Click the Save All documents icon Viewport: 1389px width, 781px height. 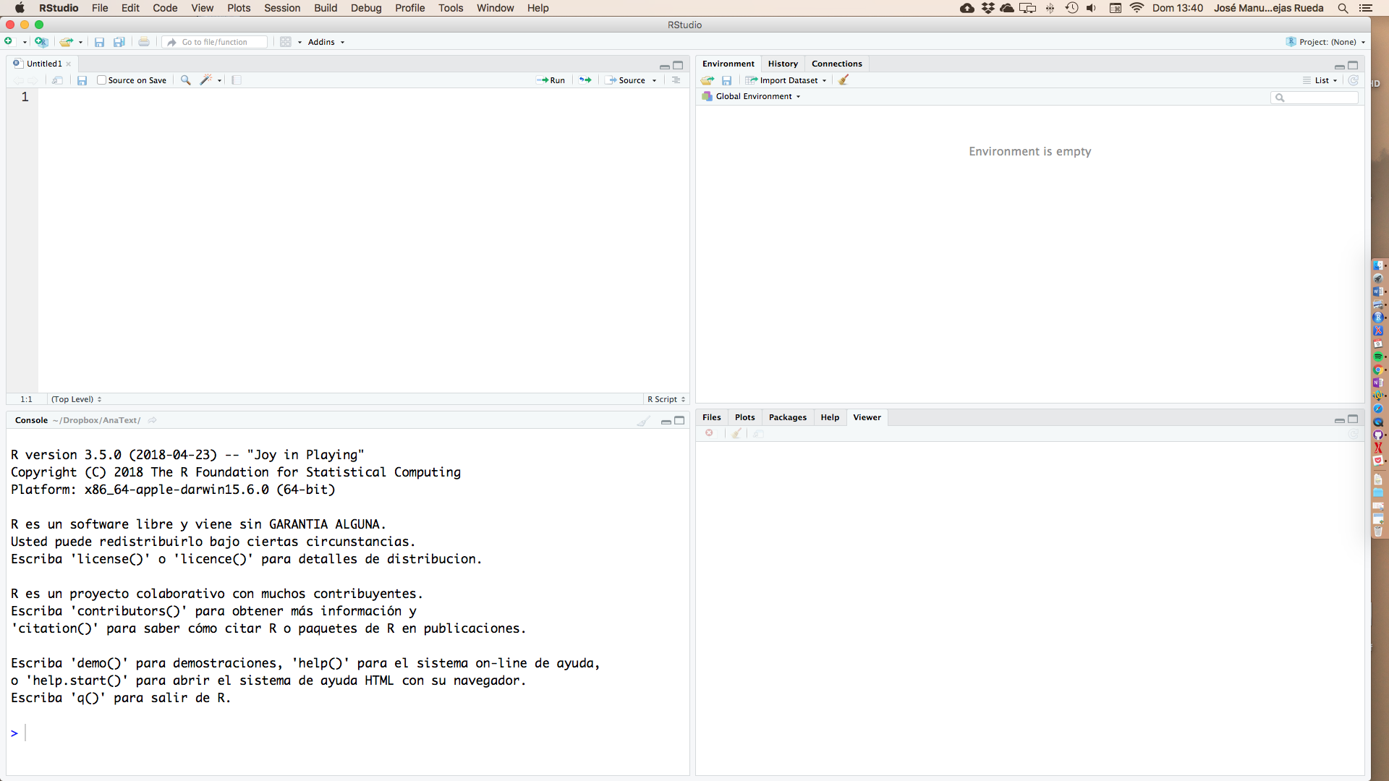point(119,42)
